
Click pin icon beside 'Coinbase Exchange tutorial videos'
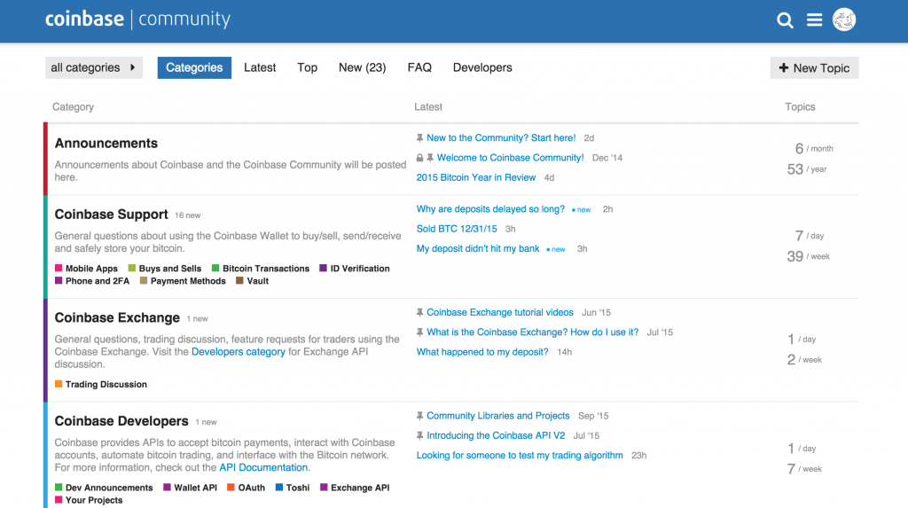click(419, 312)
